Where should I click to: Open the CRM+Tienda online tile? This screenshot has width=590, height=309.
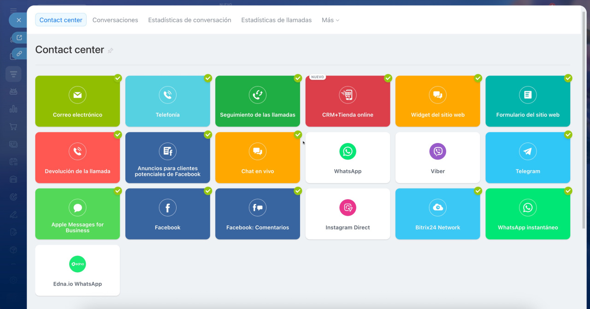click(348, 101)
